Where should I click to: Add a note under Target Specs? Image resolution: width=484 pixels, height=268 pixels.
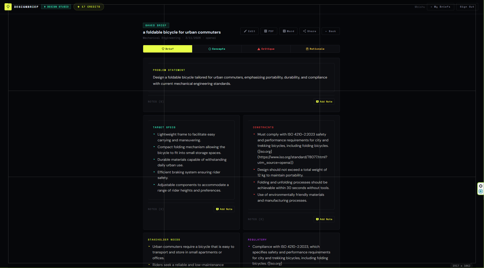tap(224, 209)
